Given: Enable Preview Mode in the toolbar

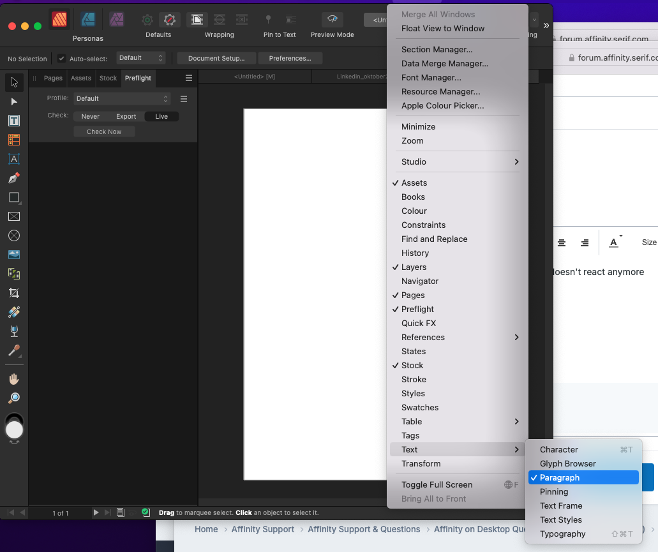Looking at the screenshot, I should coord(331,20).
